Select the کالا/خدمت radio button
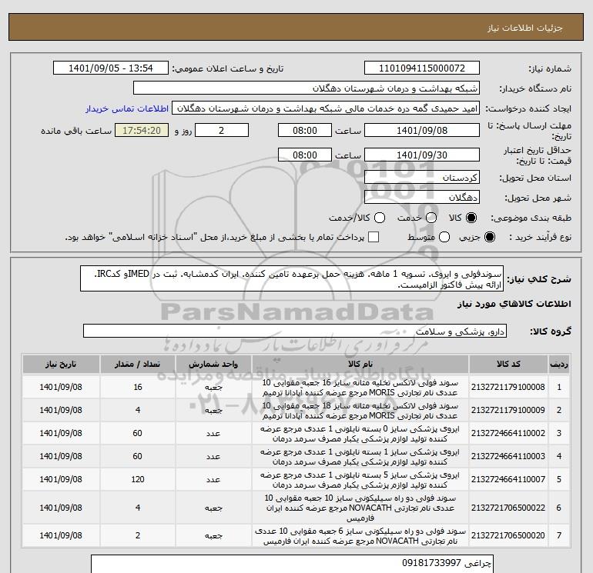The image size is (593, 573). pyautogui.click(x=380, y=218)
